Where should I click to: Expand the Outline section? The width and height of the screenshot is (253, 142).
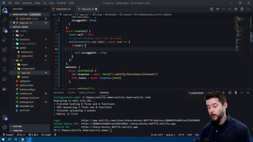coord(30,126)
